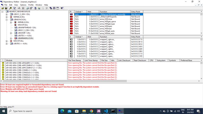This screenshot has width=203, height=114.
Task: Click the Cascade windows toolbar icon
Action: point(51,8)
